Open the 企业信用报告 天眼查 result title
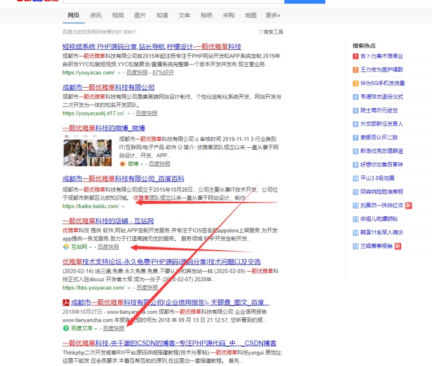This screenshot has height=366, width=432. click(170, 303)
